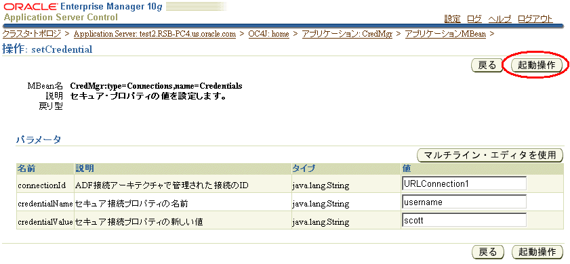
Task: Open the ログ link
Action: [474, 19]
